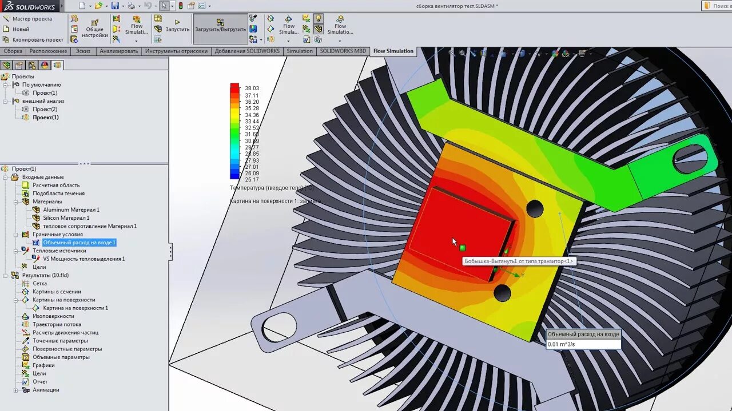Select VS Мощность тепловыделения 1
Screen dimensions: 732x411
point(83,259)
